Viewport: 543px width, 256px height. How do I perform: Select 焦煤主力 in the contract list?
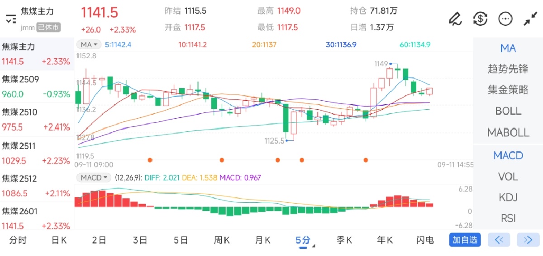(x=37, y=54)
